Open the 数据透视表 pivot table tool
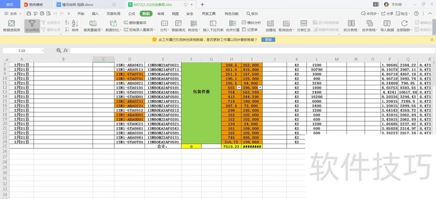This screenshot has width=436, height=199. (11, 26)
